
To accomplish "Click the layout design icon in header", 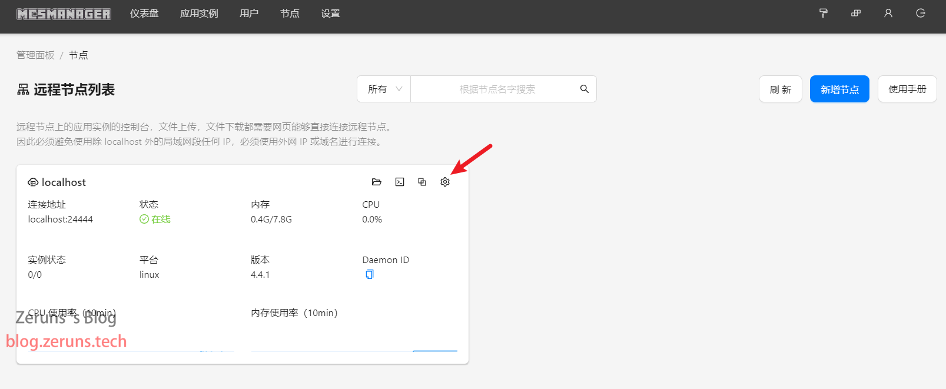I will tap(856, 13).
